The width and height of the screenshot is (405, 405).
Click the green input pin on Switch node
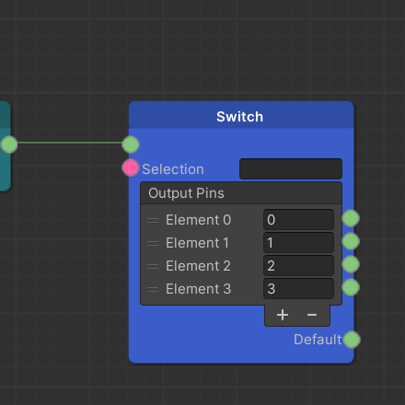tap(131, 145)
